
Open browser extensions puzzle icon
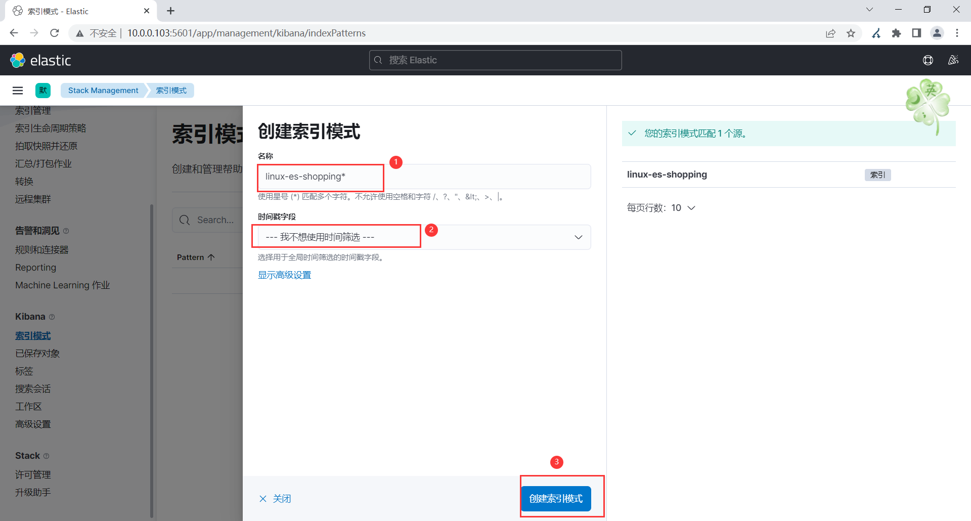[x=896, y=33]
